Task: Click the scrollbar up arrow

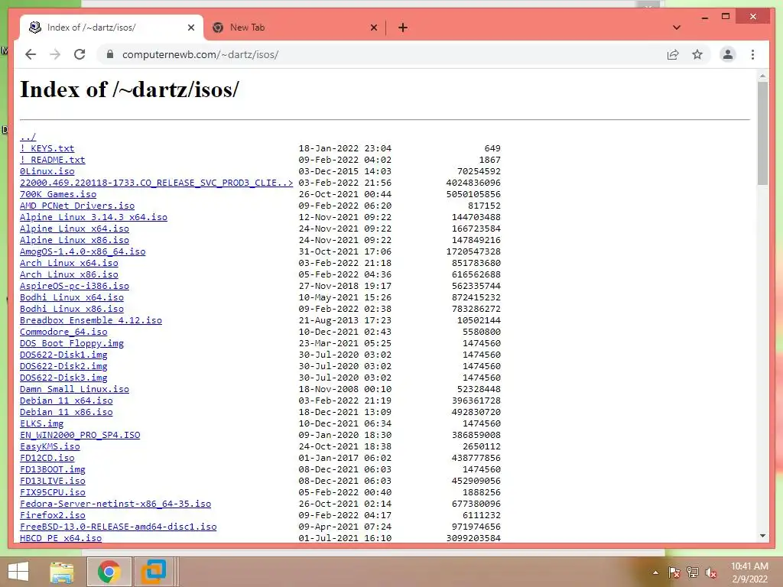Action: 762,76
